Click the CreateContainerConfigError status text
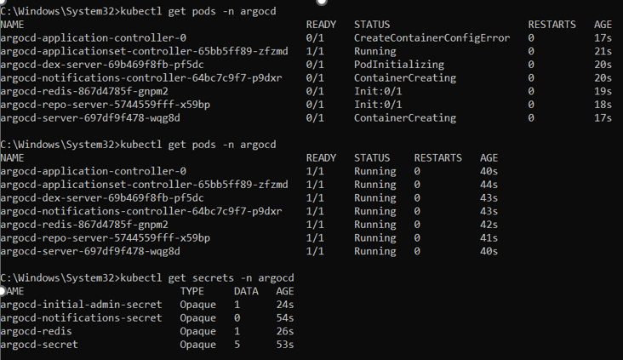 [x=432, y=38]
